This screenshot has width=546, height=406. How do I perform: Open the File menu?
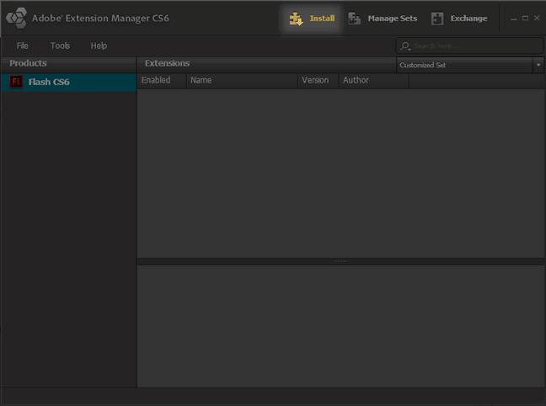pos(22,45)
